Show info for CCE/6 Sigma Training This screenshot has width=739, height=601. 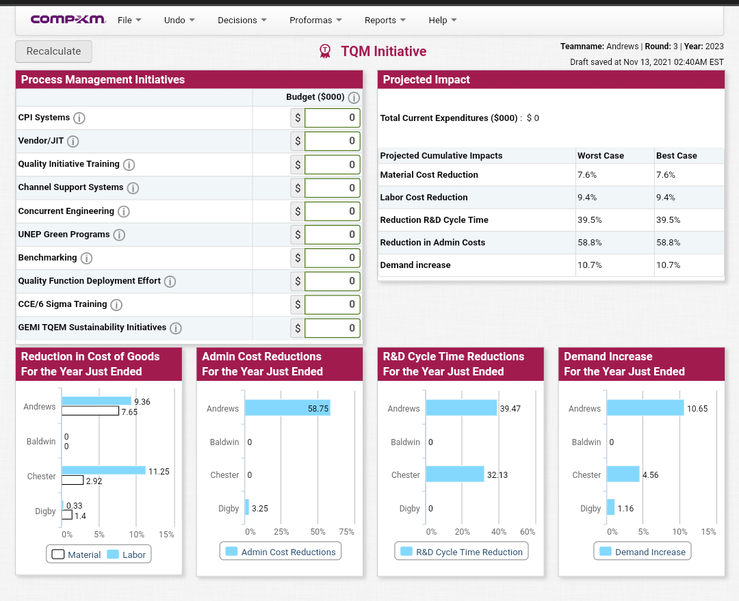pyautogui.click(x=116, y=305)
